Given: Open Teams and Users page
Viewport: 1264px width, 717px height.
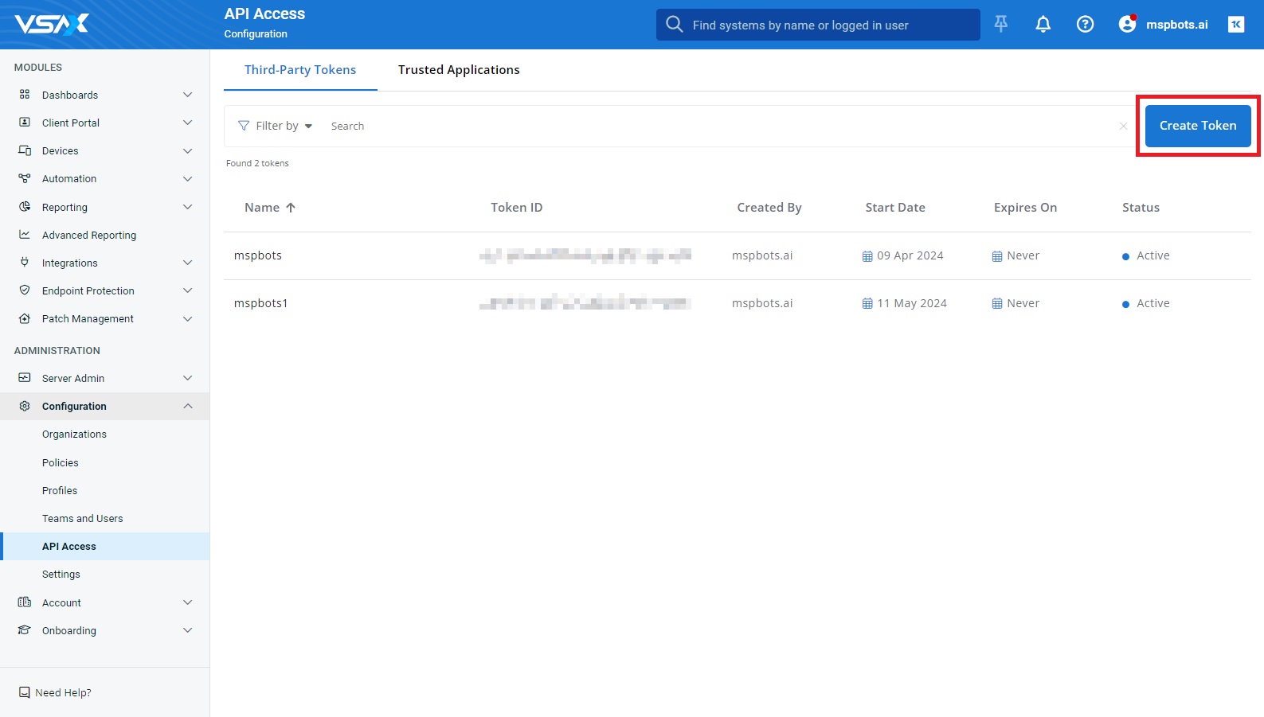Looking at the screenshot, I should 83,519.
